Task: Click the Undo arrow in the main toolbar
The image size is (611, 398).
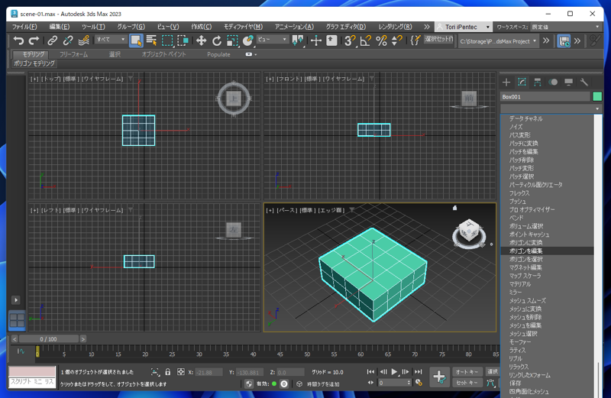Action: tap(18, 40)
